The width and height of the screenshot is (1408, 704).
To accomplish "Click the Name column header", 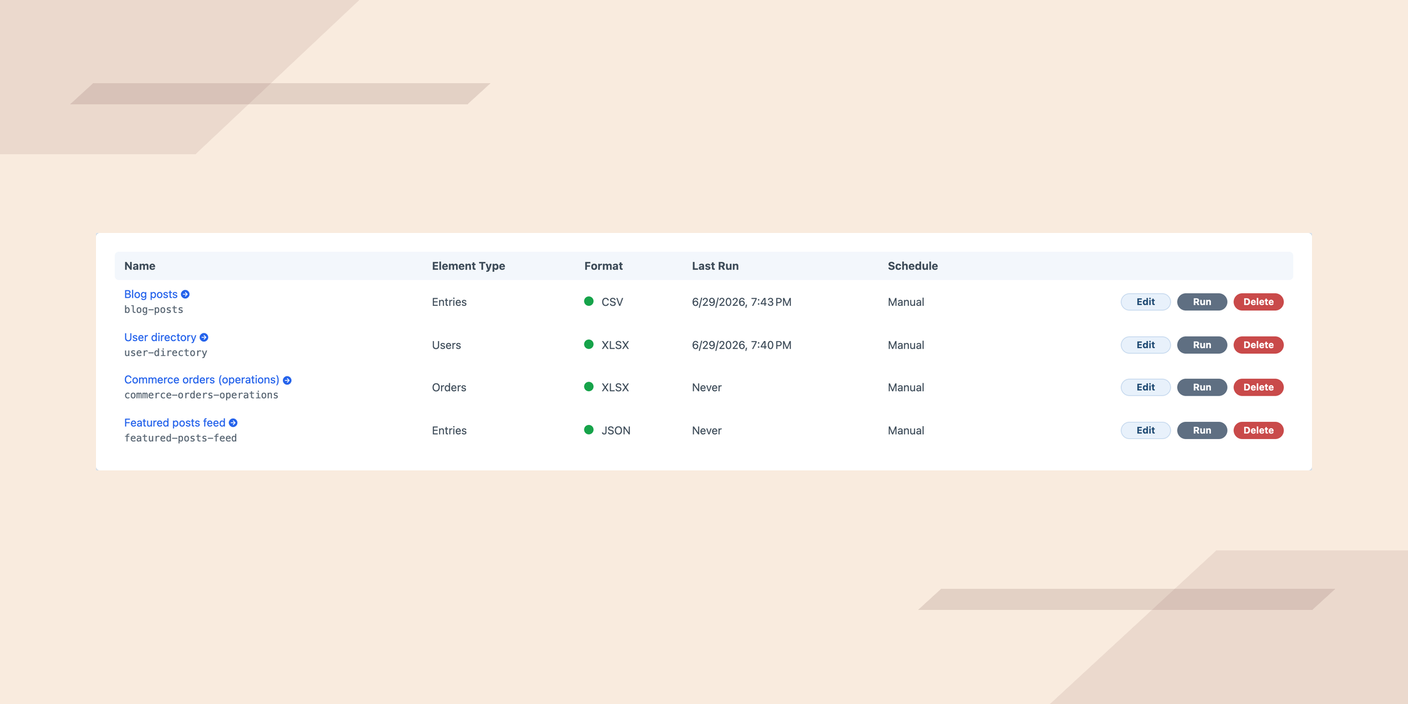I will (140, 266).
